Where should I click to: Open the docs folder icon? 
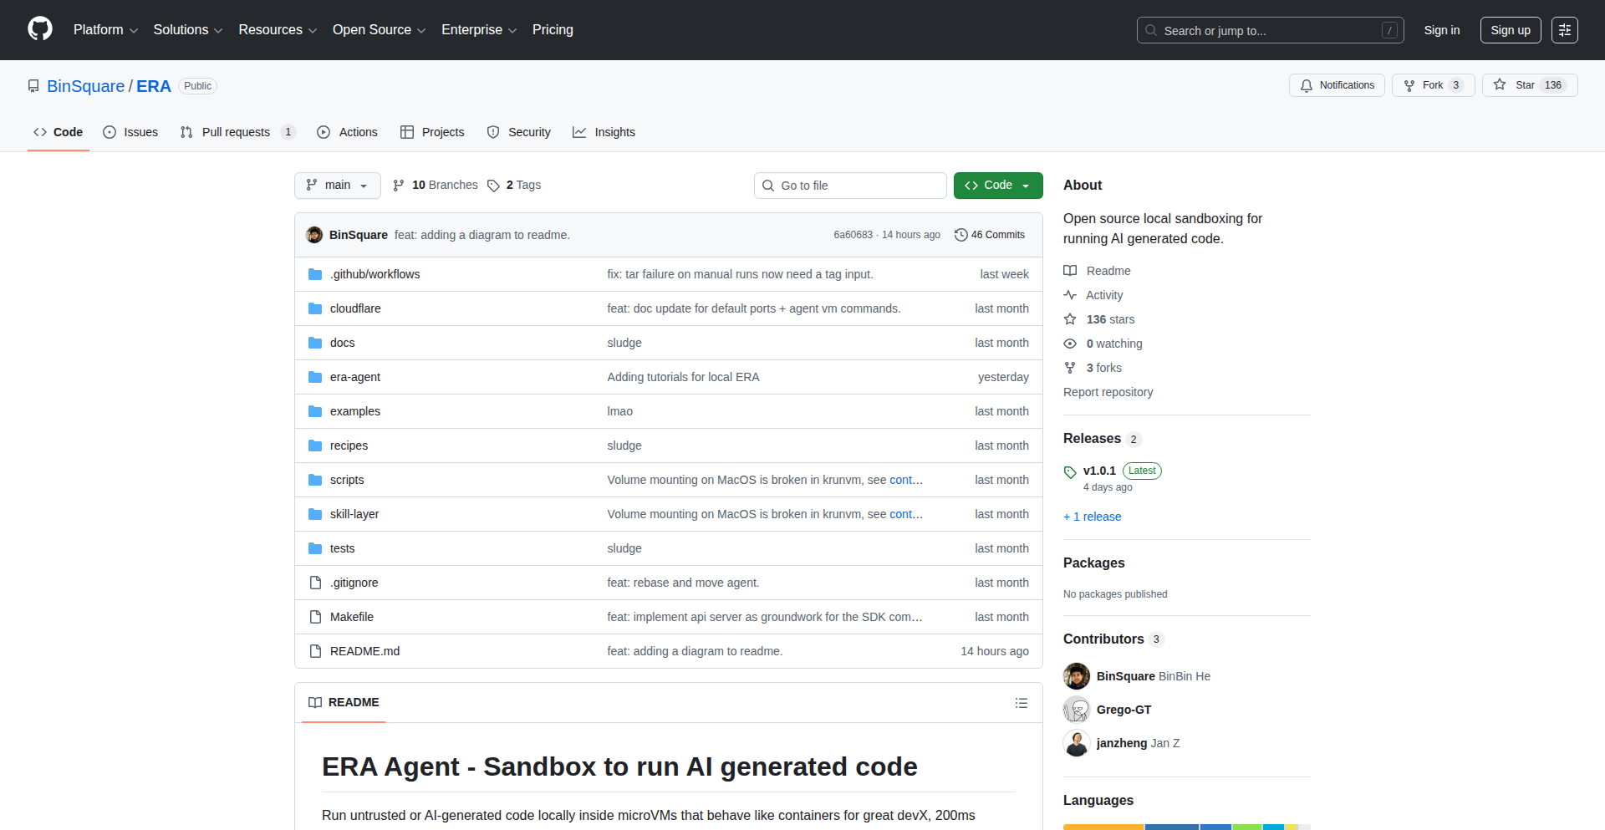tap(315, 342)
